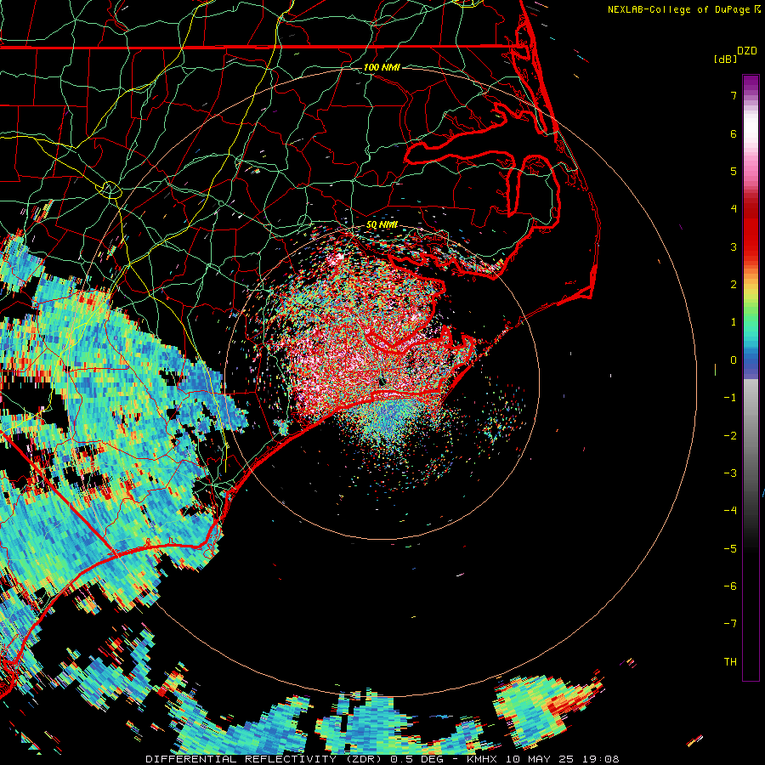Click the DIFFERENTIAL REFLECTIVITY (ZDR) caption text
Viewport: 765px width, 765px height.
265,759
